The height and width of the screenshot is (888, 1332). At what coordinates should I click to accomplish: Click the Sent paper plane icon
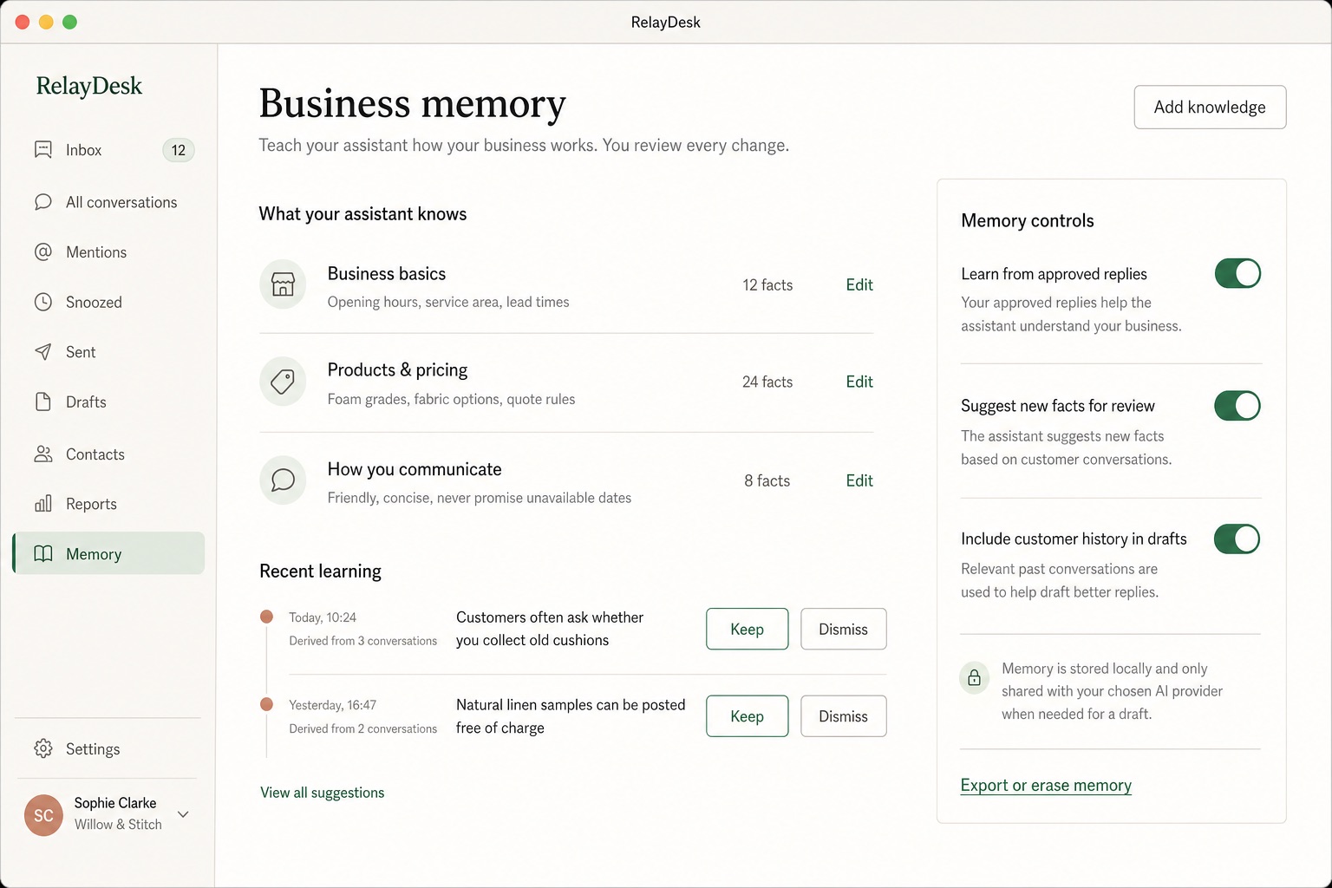pyautogui.click(x=43, y=351)
